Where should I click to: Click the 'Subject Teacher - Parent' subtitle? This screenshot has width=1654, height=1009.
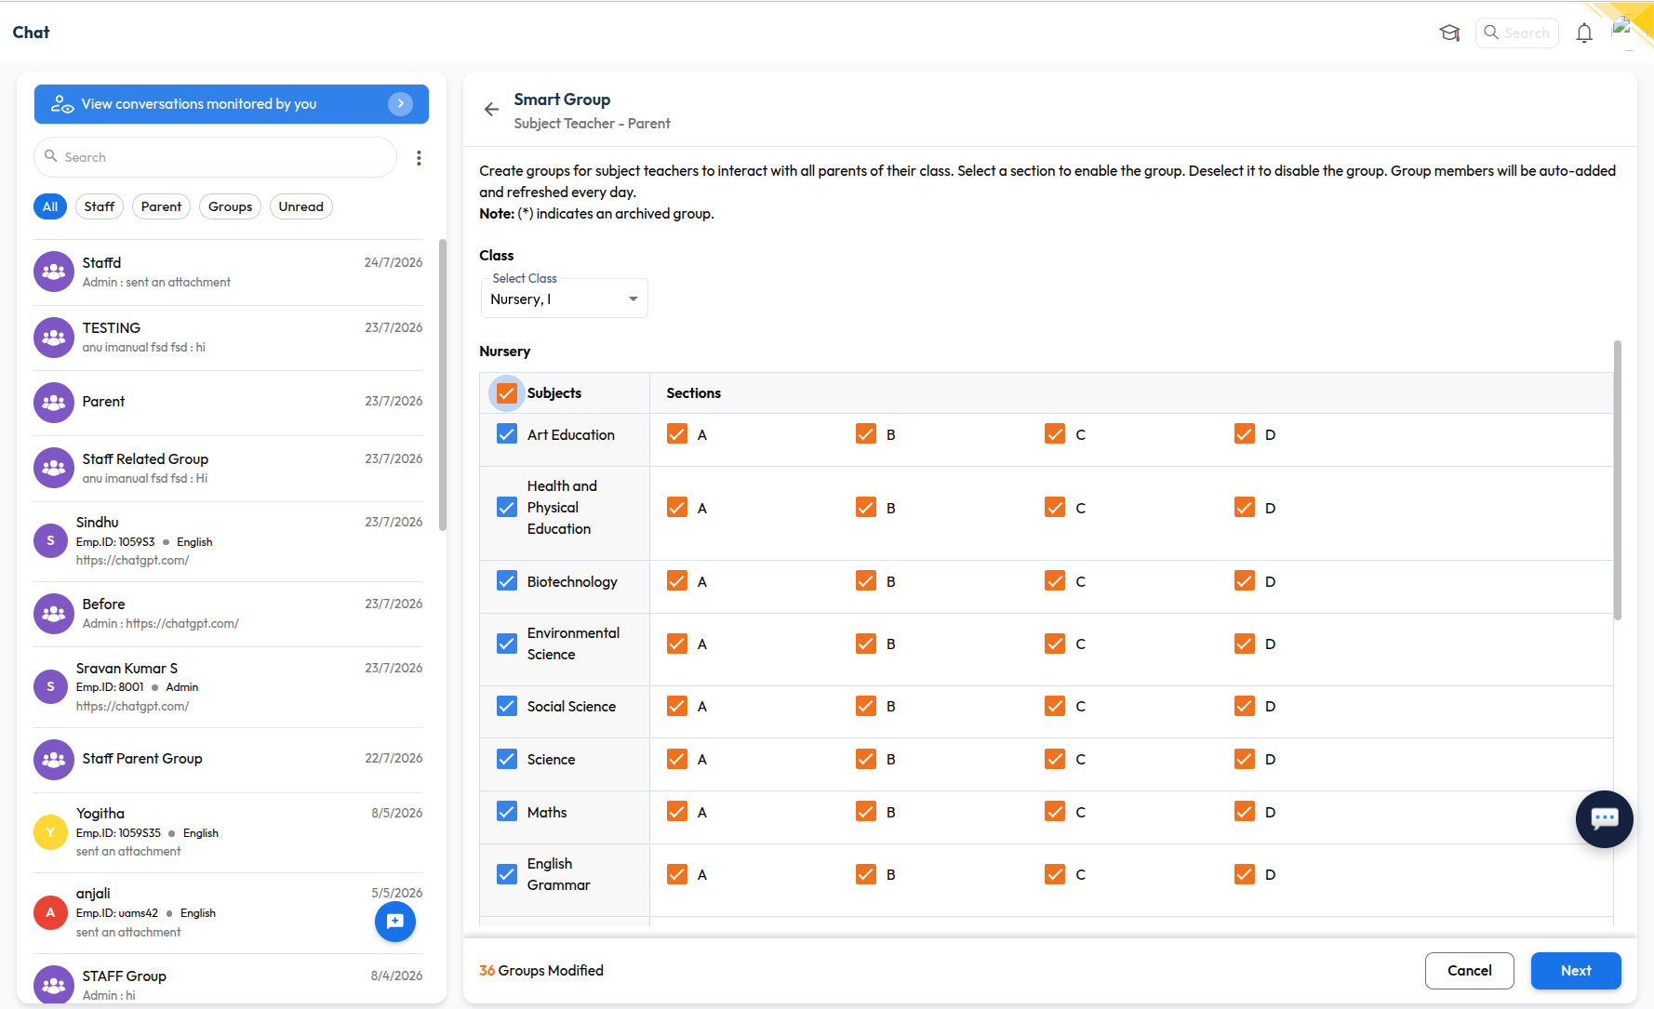click(593, 124)
